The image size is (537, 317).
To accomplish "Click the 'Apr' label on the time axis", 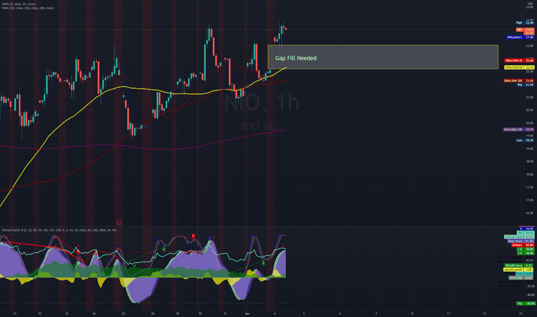I will click(x=247, y=314).
